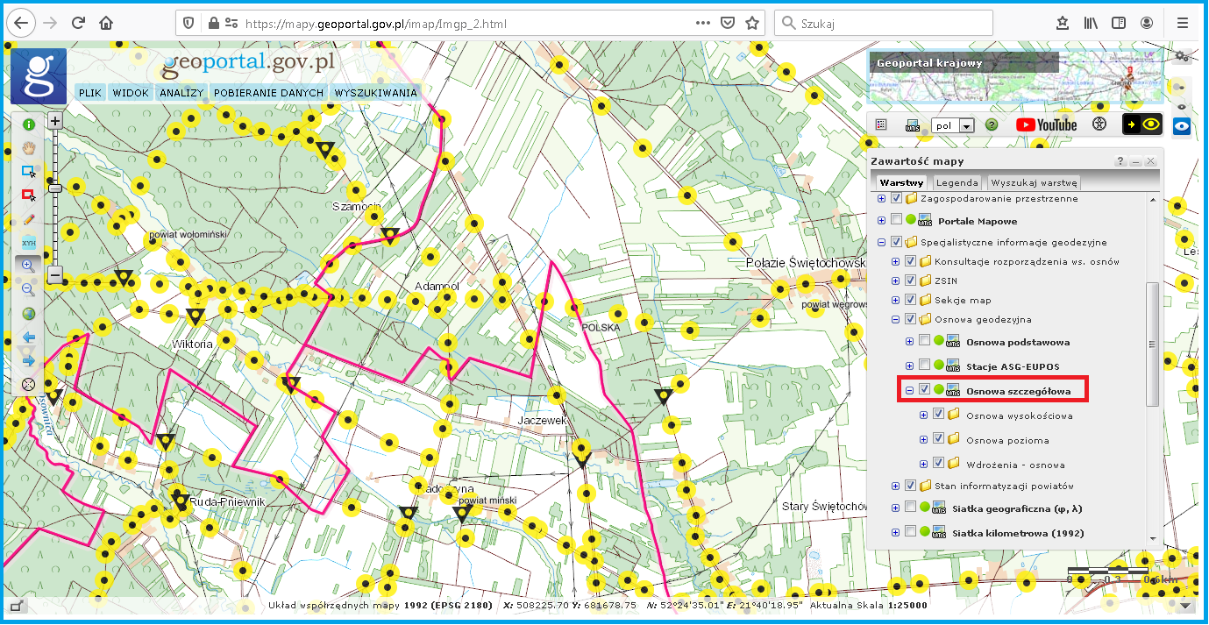Choose the red rectangle selection tool
Image resolution: width=1209 pixels, height=625 pixels.
28,195
